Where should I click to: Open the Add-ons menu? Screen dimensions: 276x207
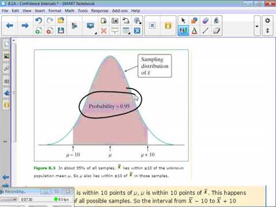(120, 11)
